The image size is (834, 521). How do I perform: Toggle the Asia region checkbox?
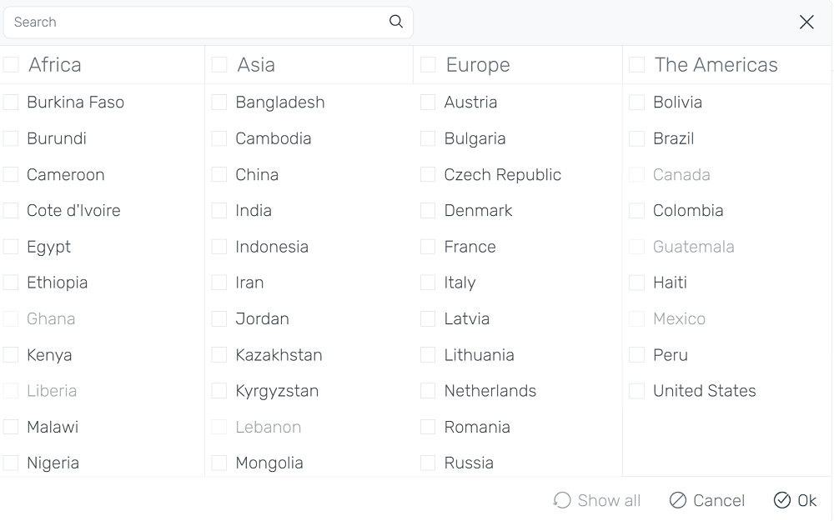point(219,65)
